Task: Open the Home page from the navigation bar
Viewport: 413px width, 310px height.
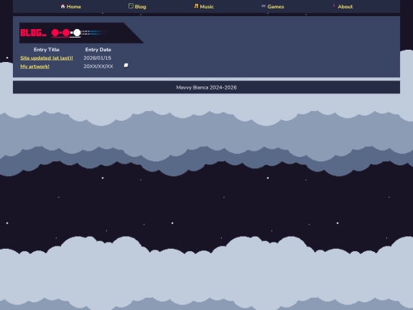Action: (73, 7)
